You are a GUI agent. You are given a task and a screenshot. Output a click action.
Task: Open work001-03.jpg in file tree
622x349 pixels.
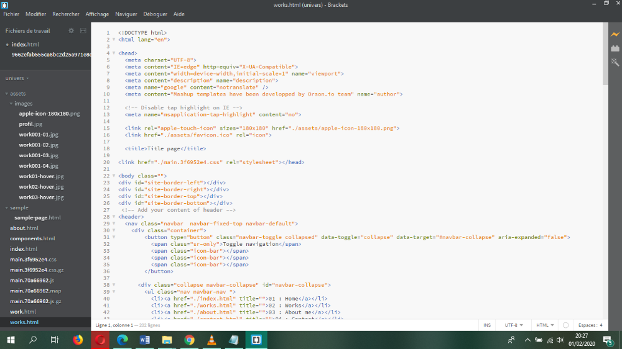point(39,155)
